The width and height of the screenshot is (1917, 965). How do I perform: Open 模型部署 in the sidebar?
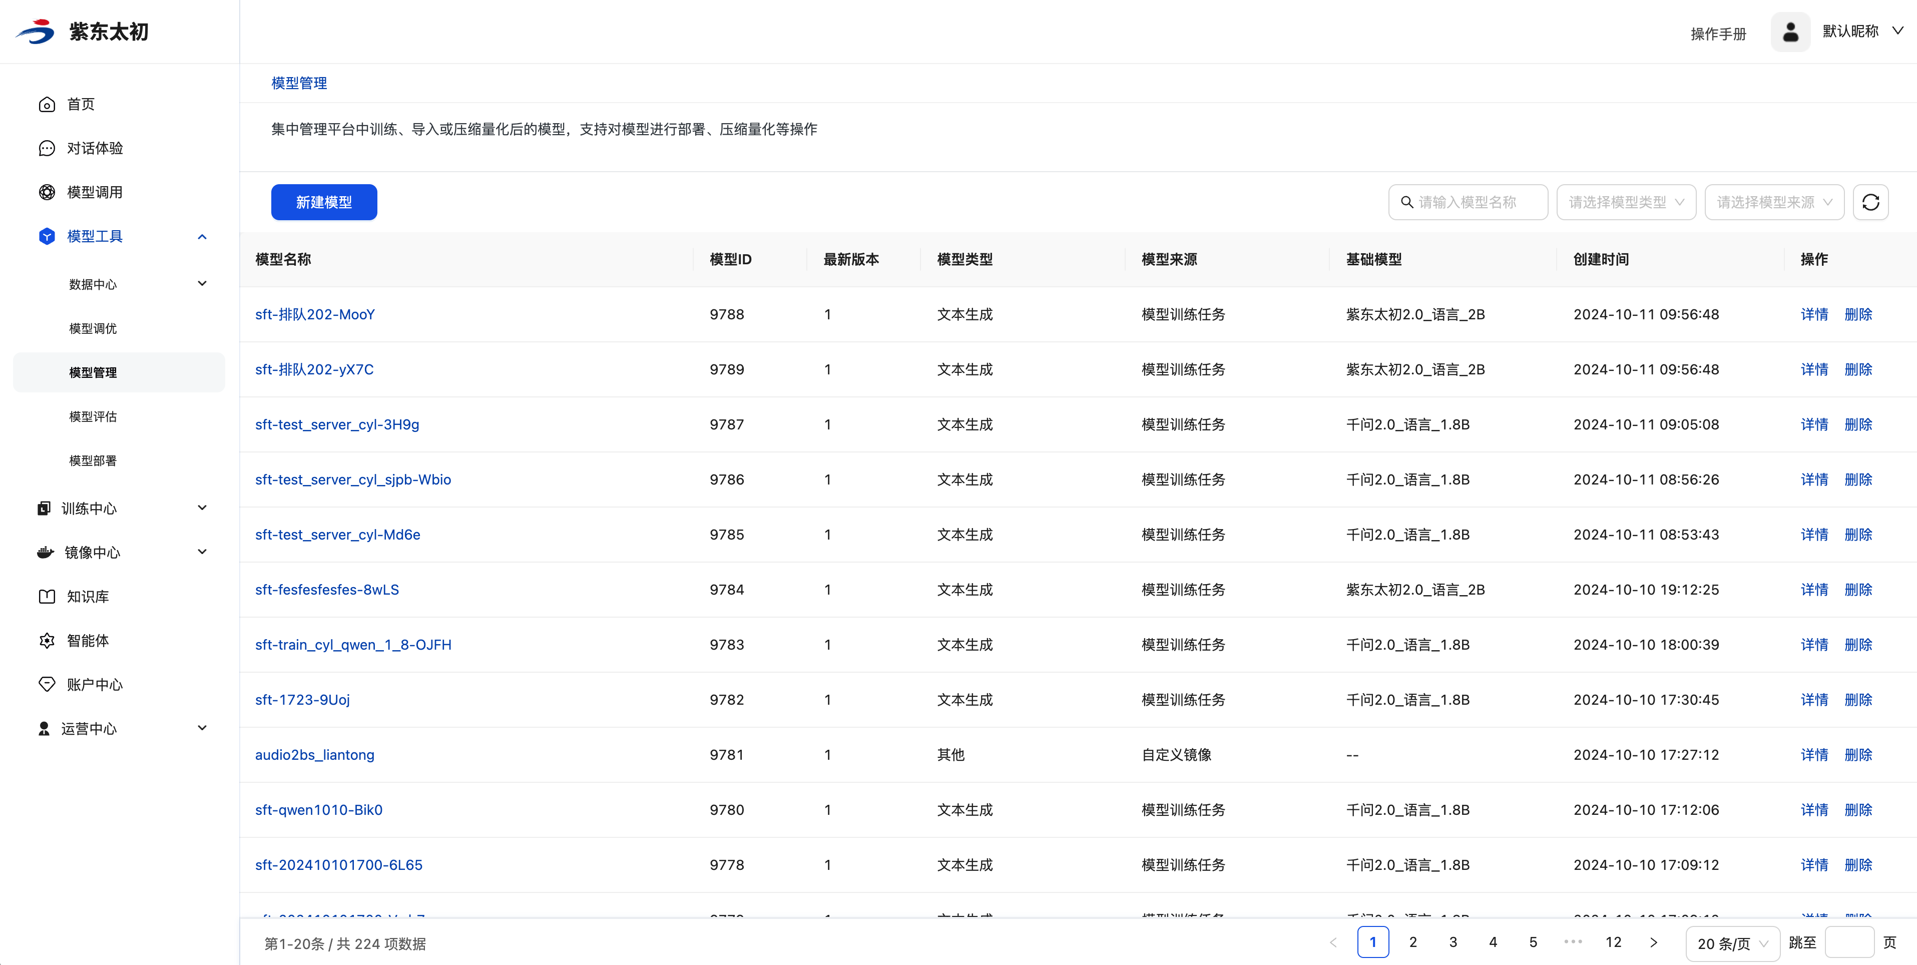point(93,460)
